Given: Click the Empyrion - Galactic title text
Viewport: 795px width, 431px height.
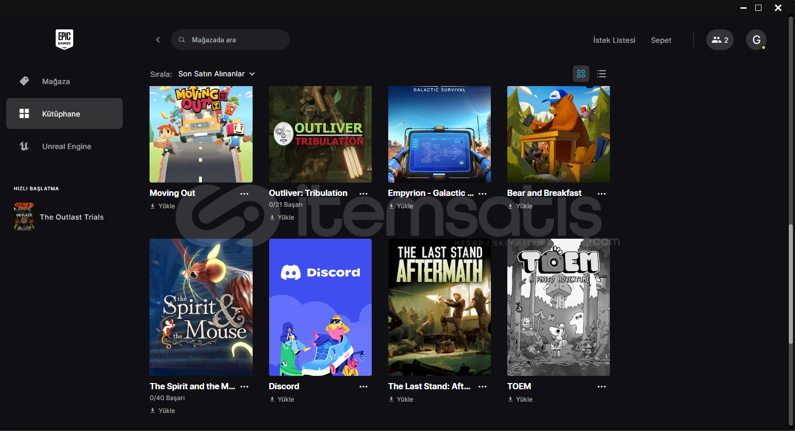Looking at the screenshot, I should click(431, 193).
